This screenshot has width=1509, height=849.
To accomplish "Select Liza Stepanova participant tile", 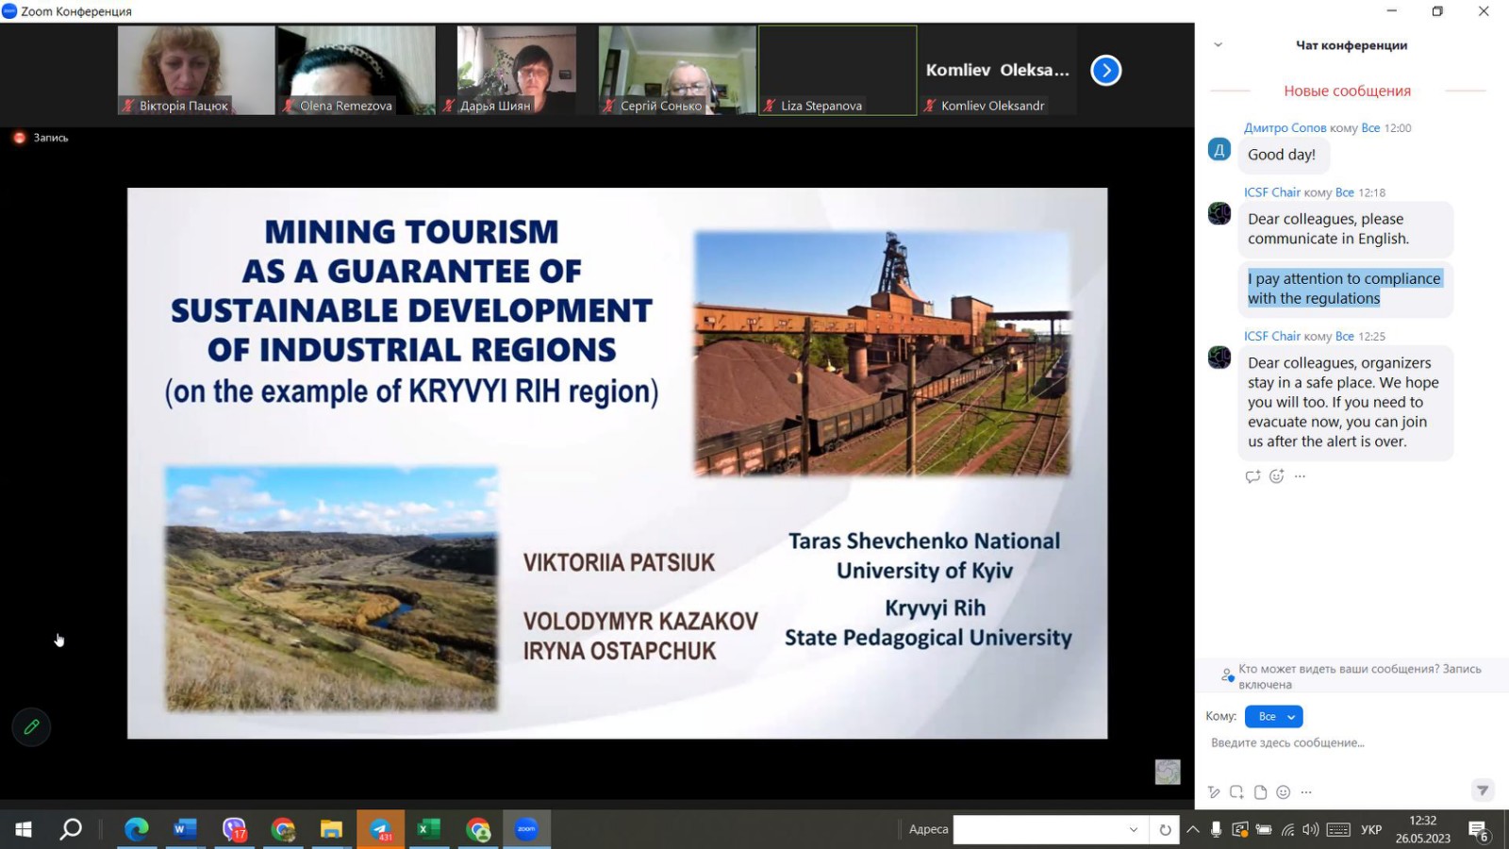I will tap(837, 70).
